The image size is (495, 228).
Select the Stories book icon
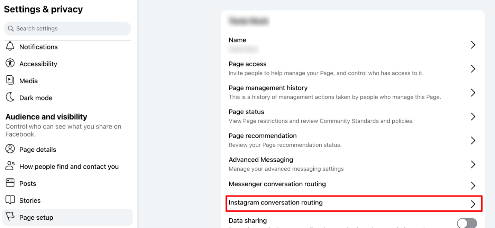coord(10,200)
